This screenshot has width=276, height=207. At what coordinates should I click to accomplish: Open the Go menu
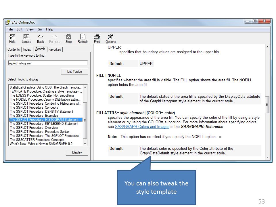click(x=40, y=29)
